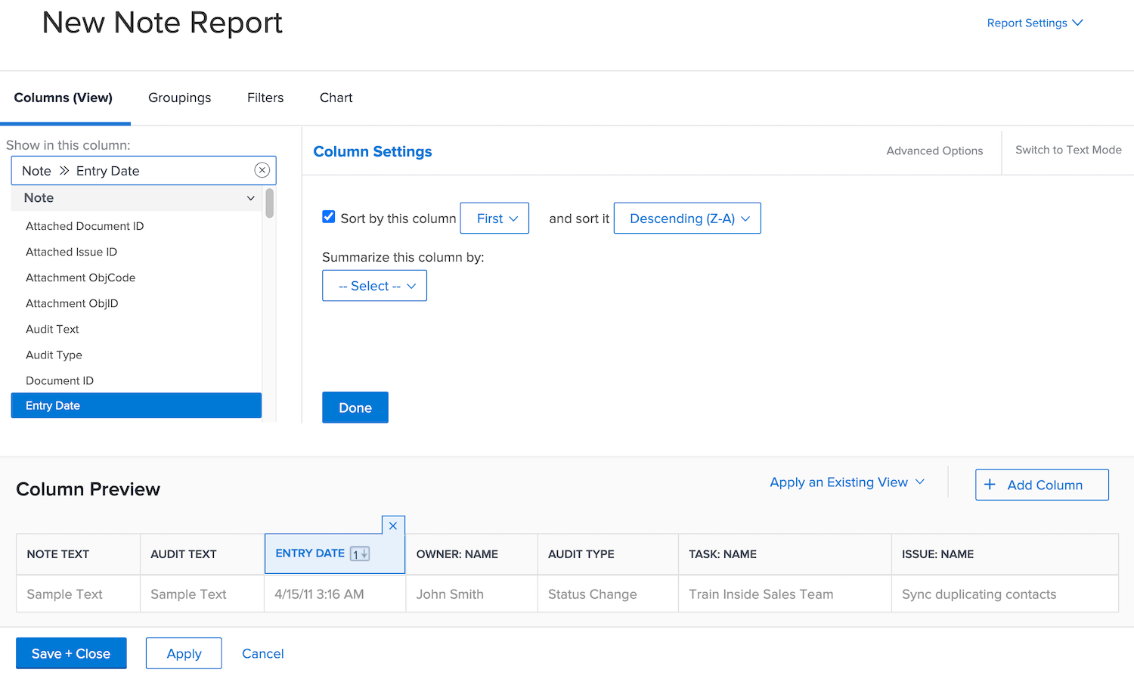Open the Report Settings dropdown
This screenshot has width=1134, height=679.
pos(1034,23)
